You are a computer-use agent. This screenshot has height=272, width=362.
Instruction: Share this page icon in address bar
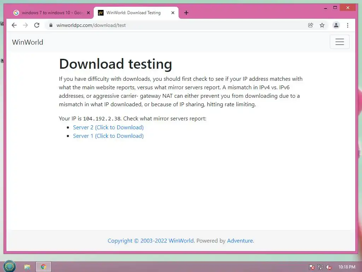(310, 25)
